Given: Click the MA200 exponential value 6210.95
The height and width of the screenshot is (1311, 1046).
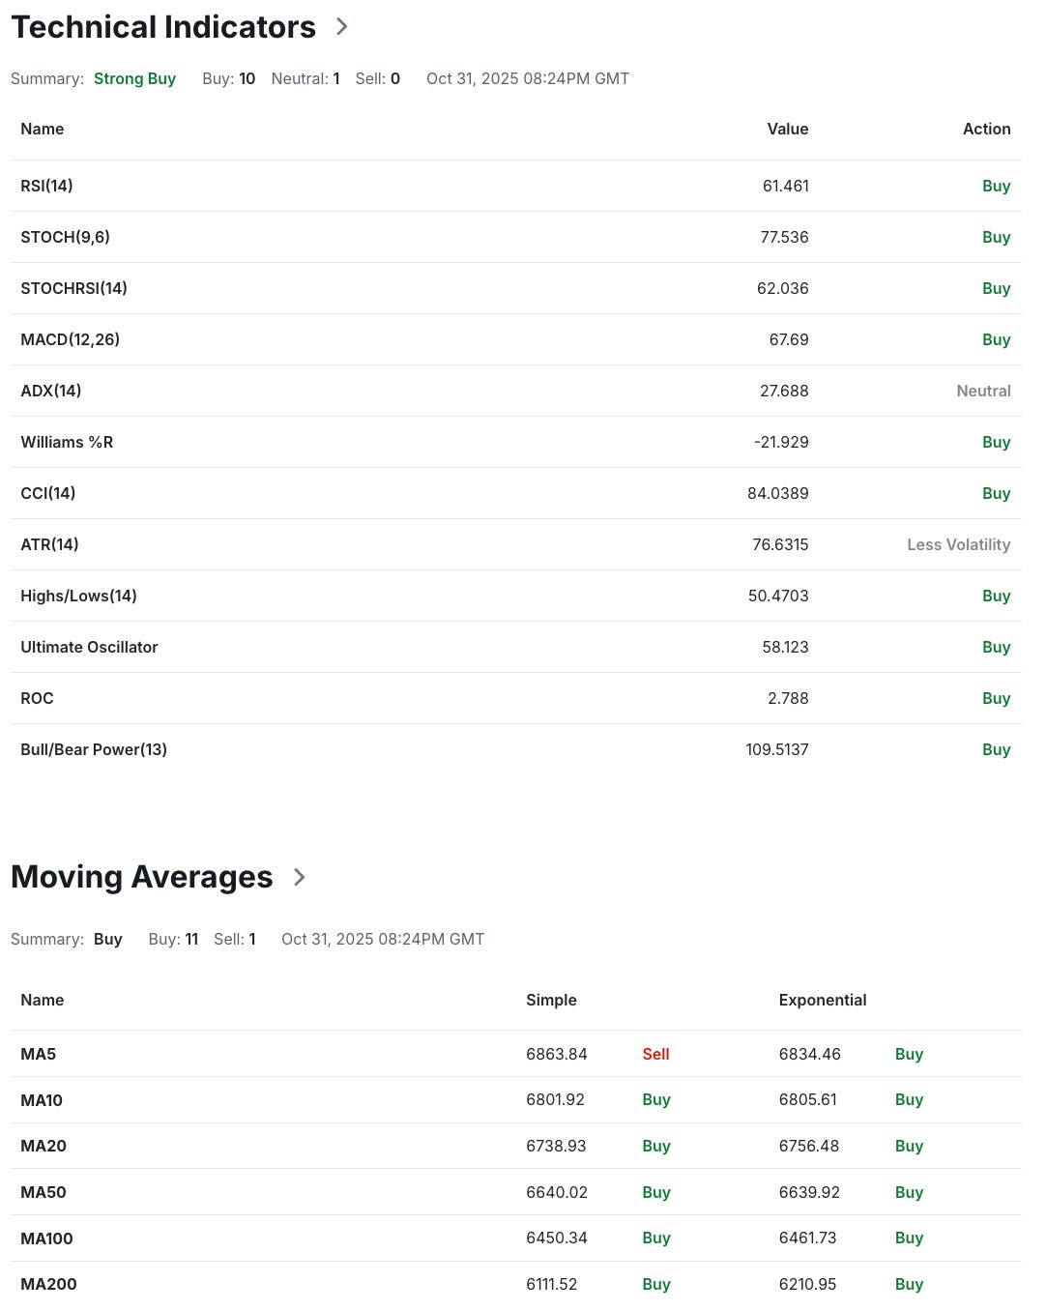Looking at the screenshot, I should coord(807,1284).
